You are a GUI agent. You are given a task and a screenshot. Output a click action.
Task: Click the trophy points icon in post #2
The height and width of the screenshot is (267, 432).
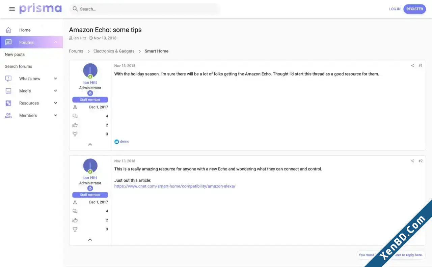[x=75, y=229]
